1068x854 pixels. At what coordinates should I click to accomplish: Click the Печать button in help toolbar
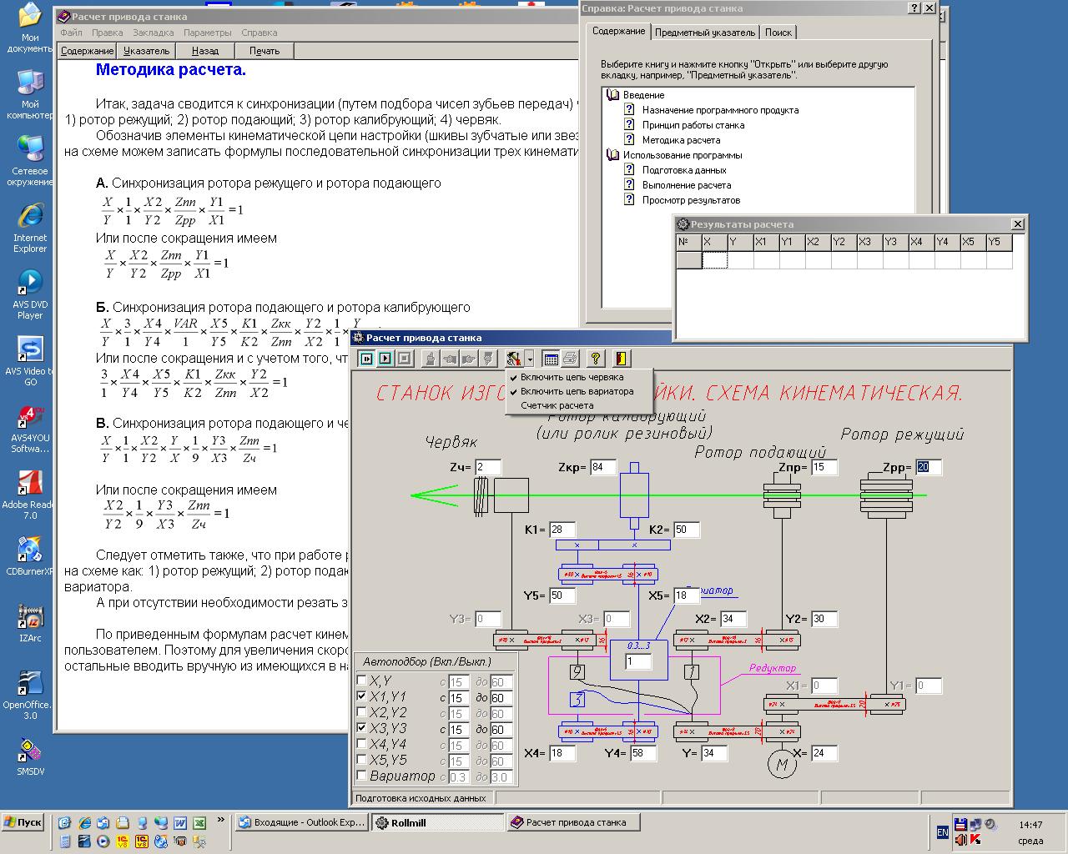click(264, 51)
